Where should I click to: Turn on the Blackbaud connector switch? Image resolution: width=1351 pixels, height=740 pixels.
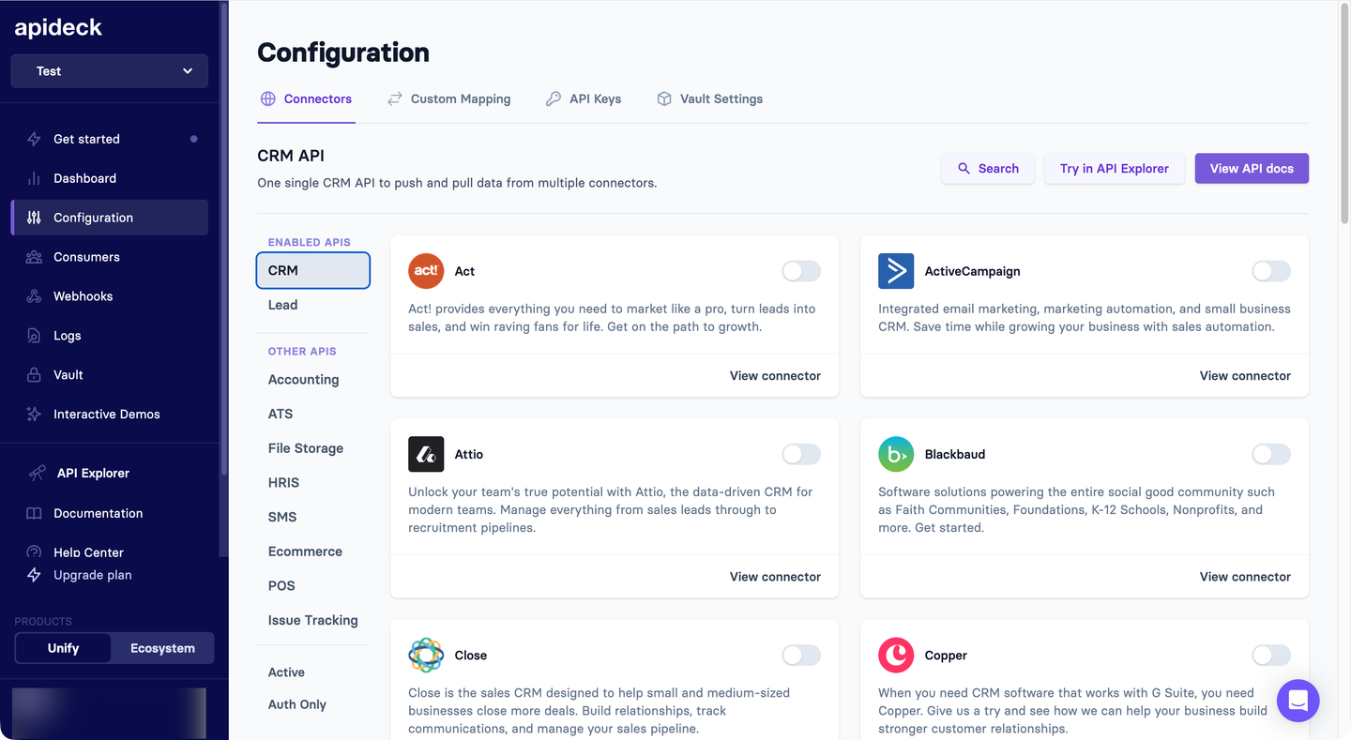pyautogui.click(x=1271, y=454)
